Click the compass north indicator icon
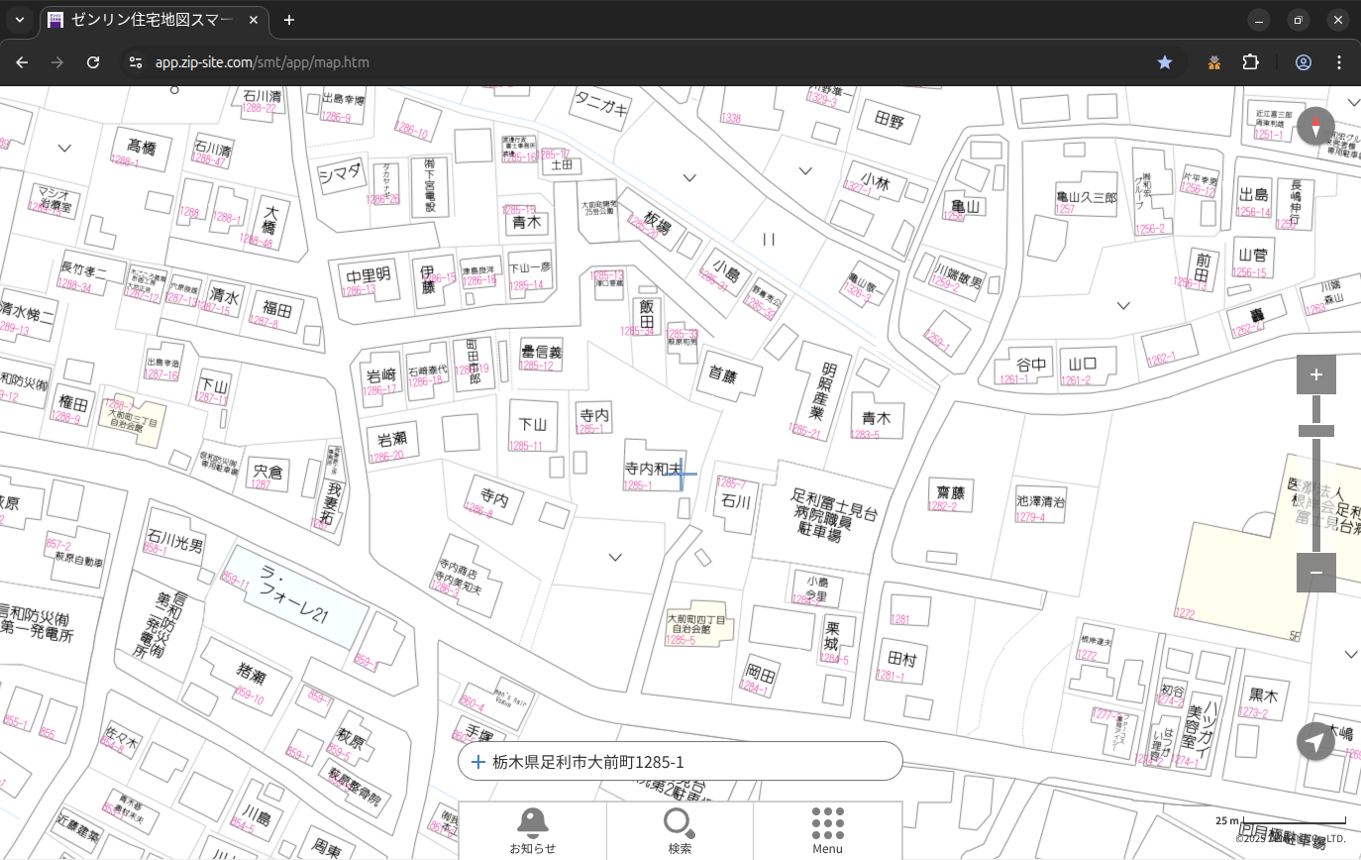Screen dimensions: 1361x860 pyautogui.click(x=1315, y=127)
